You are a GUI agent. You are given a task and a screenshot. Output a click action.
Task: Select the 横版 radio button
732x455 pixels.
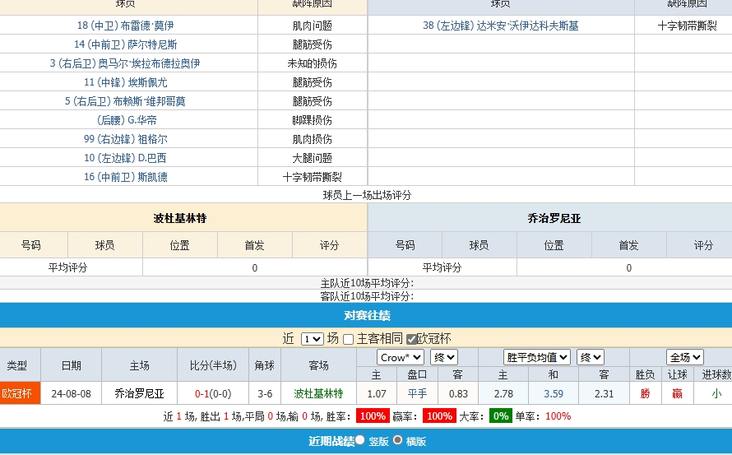click(398, 440)
